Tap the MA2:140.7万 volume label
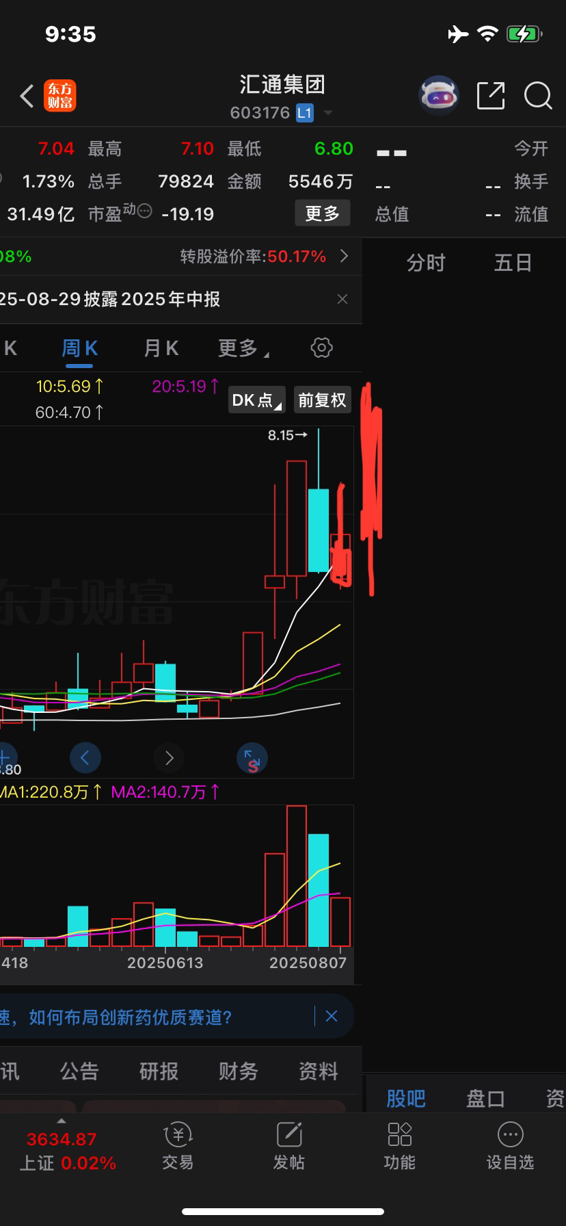This screenshot has height=1226, width=566. point(165,792)
